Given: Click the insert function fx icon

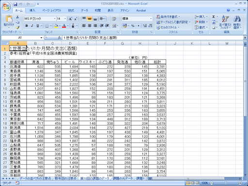Looking at the screenshot, I should 60,38.
